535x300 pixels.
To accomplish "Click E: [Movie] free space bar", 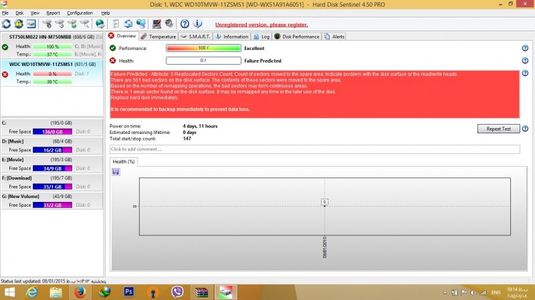I will (52, 169).
